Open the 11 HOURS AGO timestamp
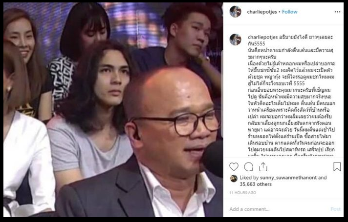The height and width of the screenshot is (222, 348). 242,193
